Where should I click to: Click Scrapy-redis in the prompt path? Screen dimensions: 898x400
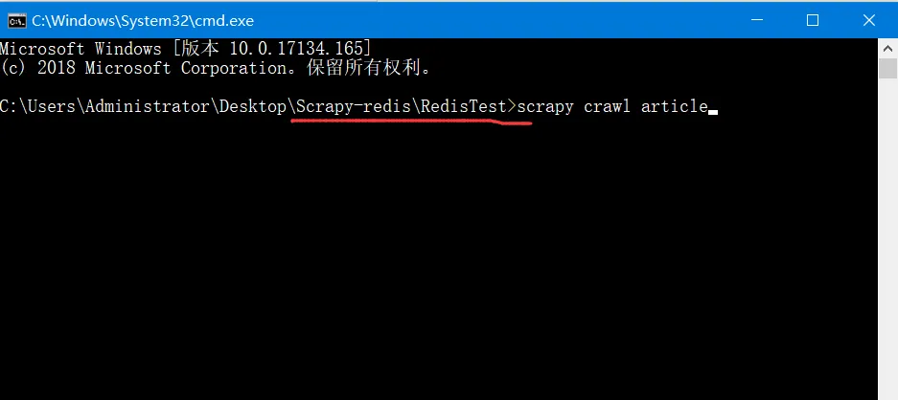[354, 106]
